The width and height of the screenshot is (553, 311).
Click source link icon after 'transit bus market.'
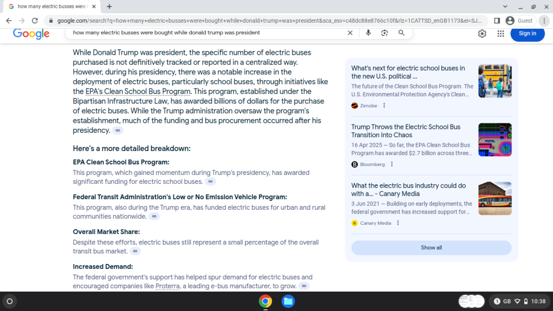pos(135,251)
